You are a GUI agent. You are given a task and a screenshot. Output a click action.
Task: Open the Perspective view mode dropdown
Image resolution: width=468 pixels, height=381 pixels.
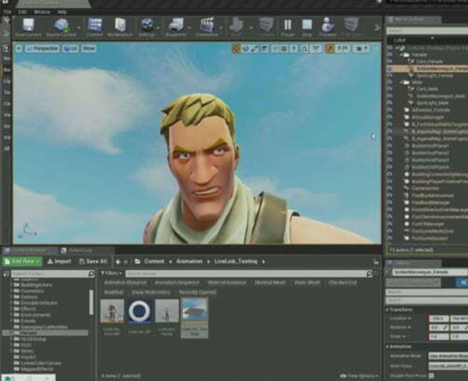[x=42, y=48]
